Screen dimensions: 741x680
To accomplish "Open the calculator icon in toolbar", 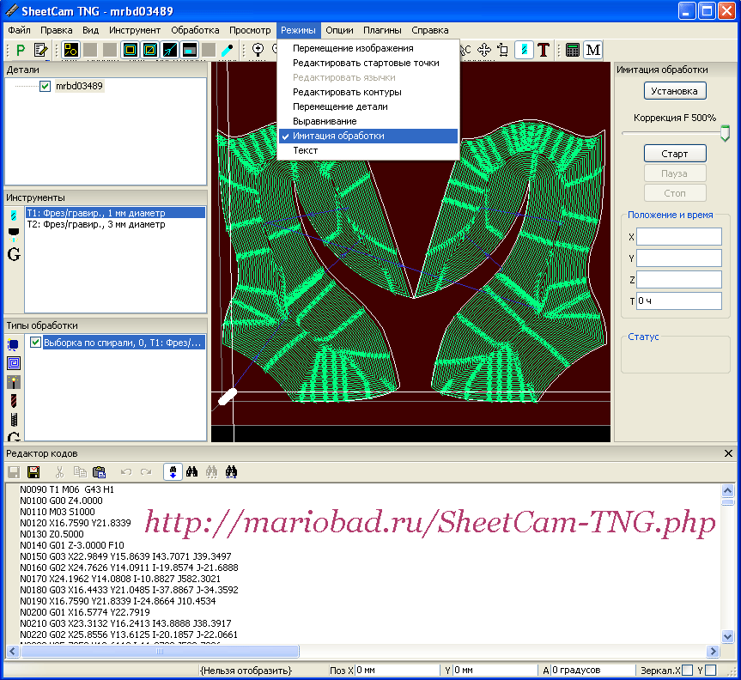I will (573, 50).
